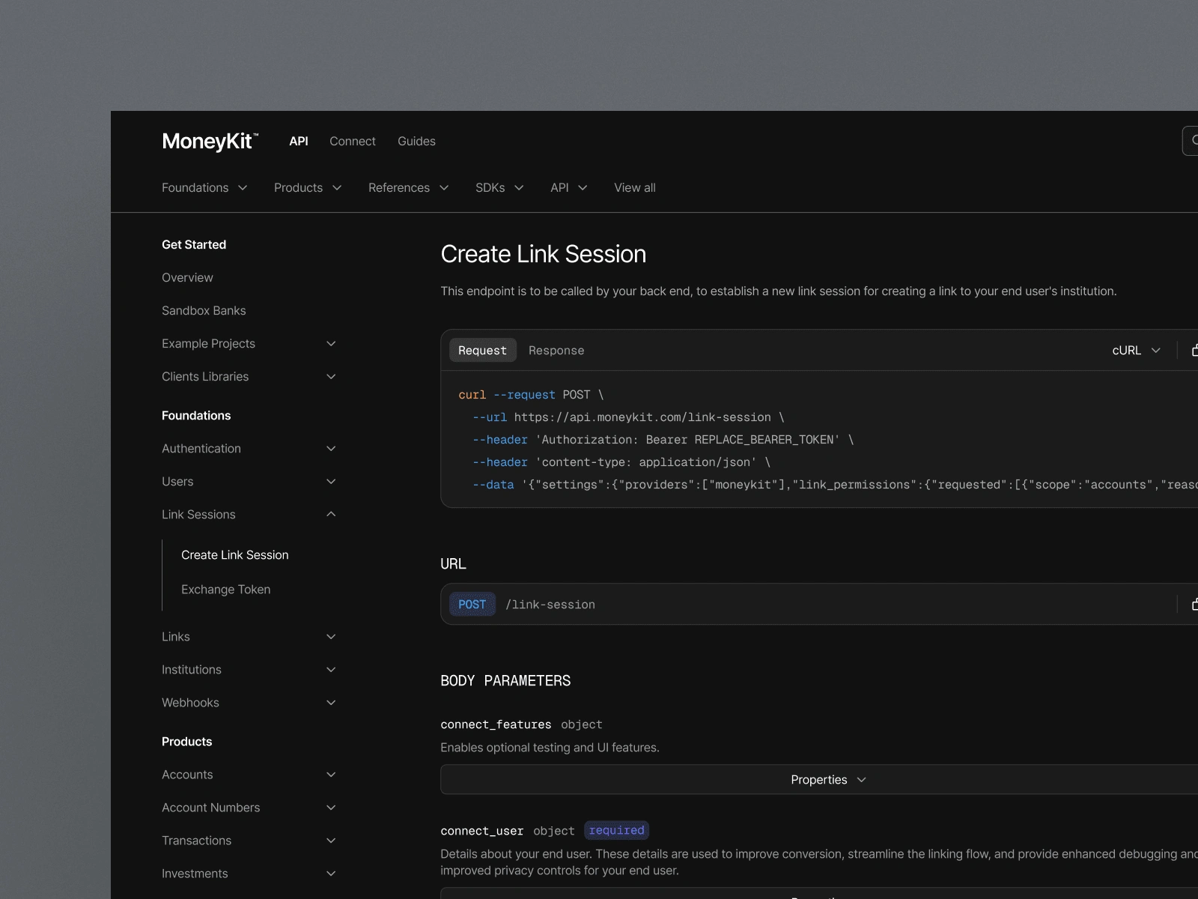Image resolution: width=1198 pixels, height=899 pixels.
Task: Click the connect_user parameter name
Action: (481, 831)
